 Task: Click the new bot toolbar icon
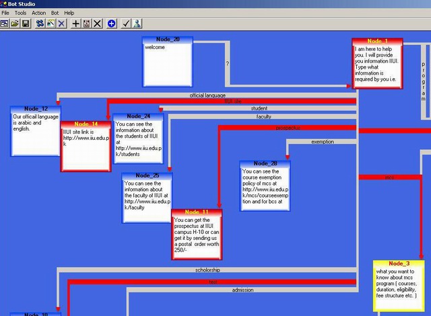coord(4,24)
